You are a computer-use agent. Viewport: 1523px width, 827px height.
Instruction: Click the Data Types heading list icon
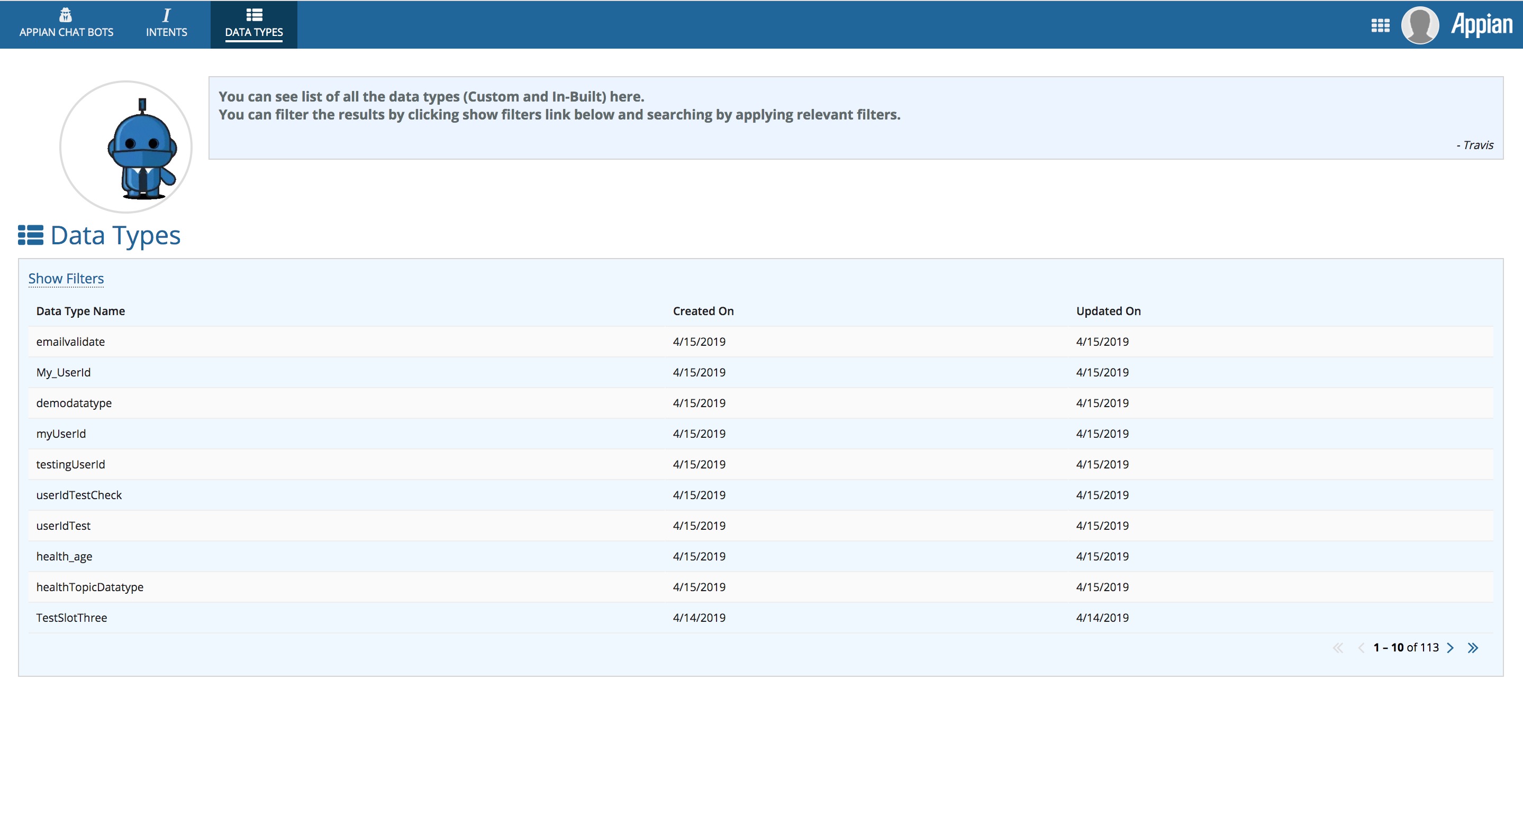(x=31, y=235)
